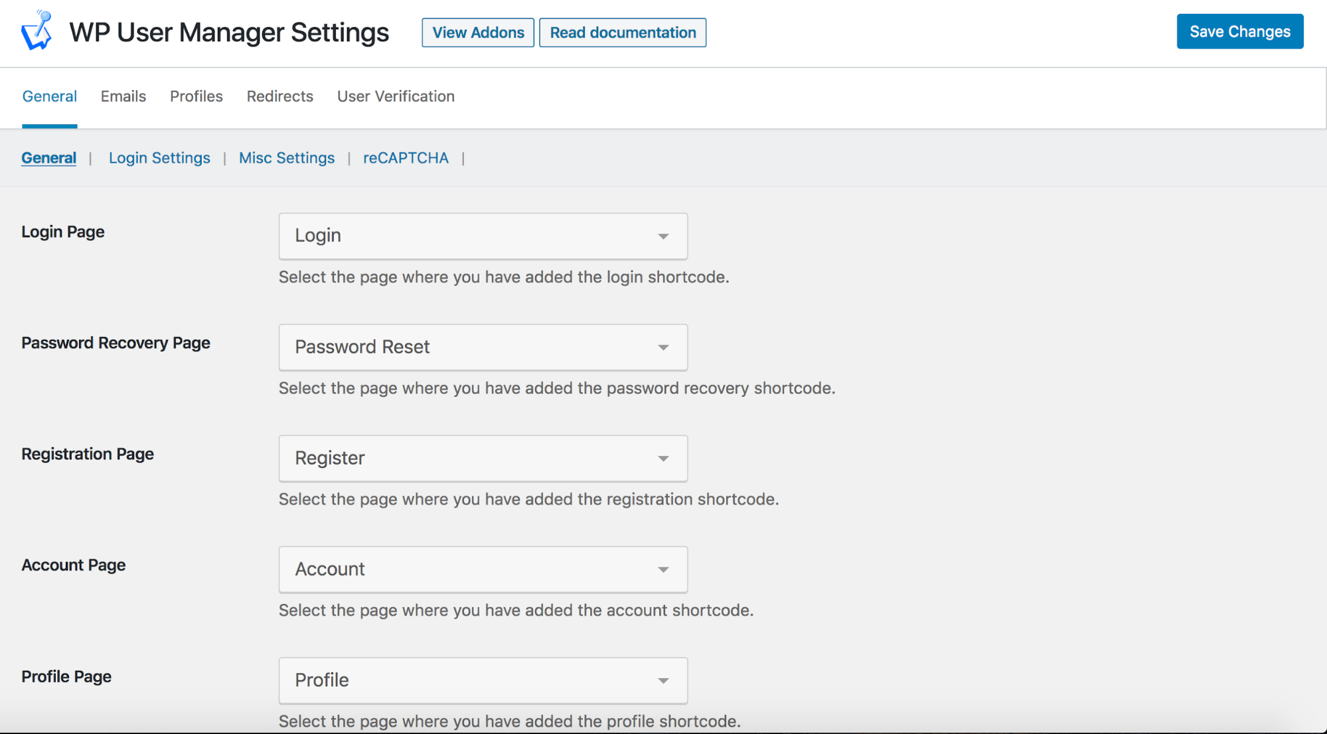
Task: Expand the Login Page dropdown
Action: [664, 236]
